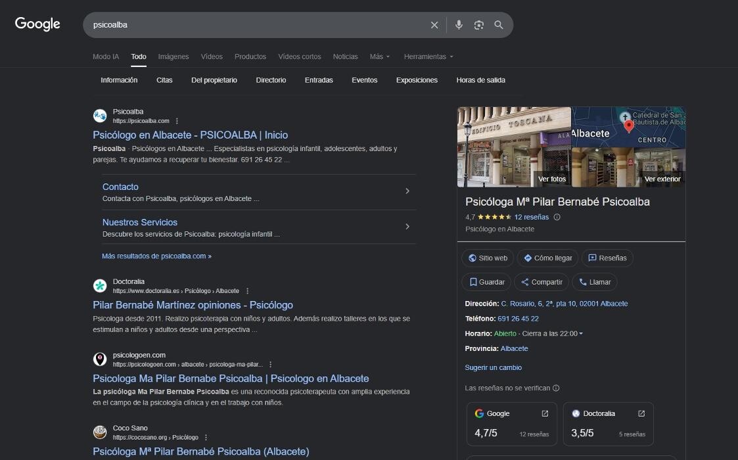Open Google Lens image search
Viewport: 738px width, 460px height.
point(479,25)
